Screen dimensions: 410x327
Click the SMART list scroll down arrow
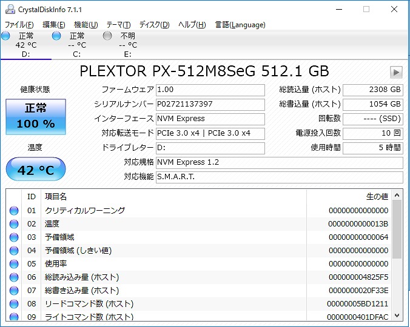pyautogui.click(x=397, y=315)
